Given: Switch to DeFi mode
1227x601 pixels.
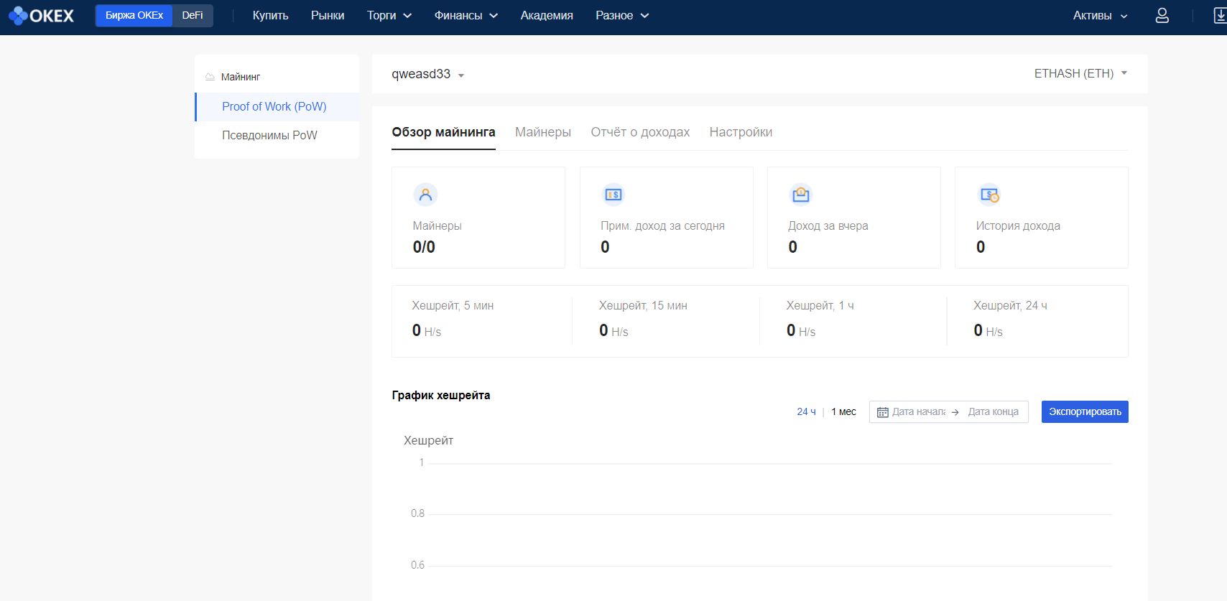Looking at the screenshot, I should 193,15.
